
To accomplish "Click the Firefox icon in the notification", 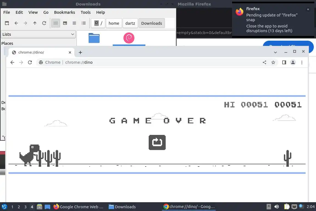I will [239, 12].
